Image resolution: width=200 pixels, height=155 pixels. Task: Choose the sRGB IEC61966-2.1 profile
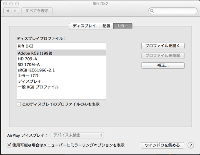click(x=61, y=70)
